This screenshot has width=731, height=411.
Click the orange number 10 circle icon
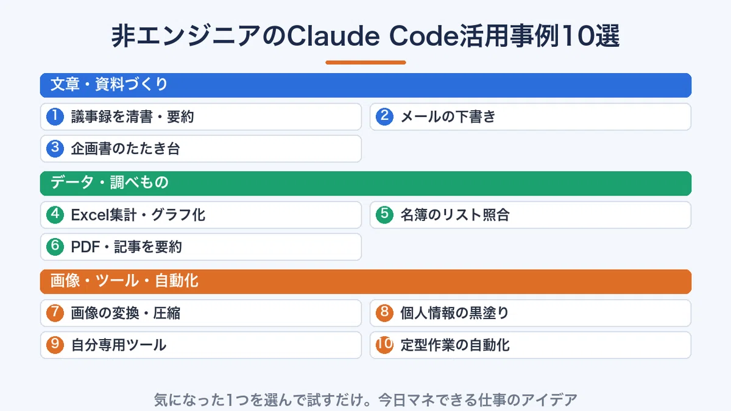click(384, 345)
